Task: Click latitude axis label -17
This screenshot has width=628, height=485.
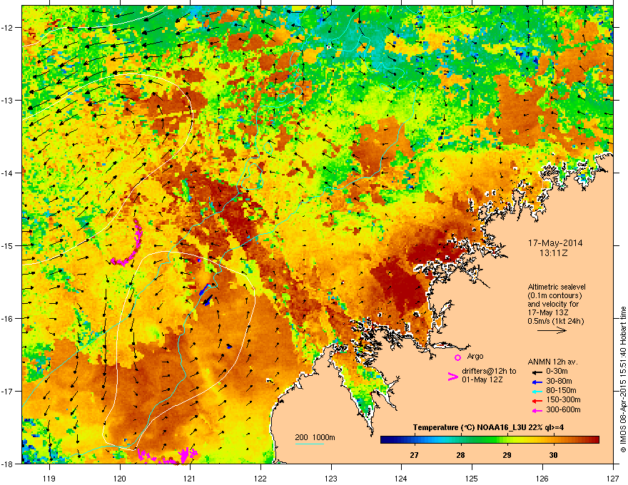Action: (8, 391)
